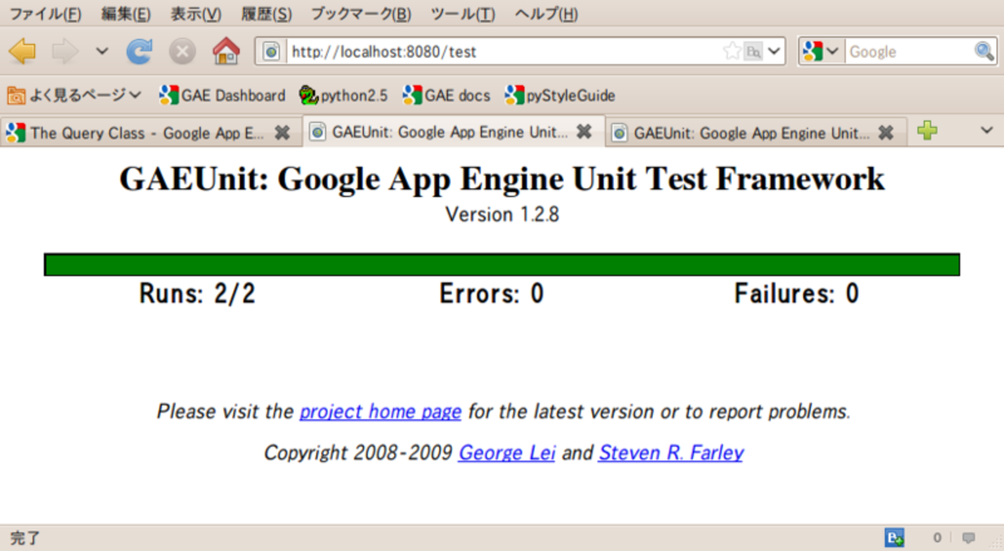This screenshot has width=1004, height=551.
Task: Open the ファイル(F) menu
Action: [45, 14]
